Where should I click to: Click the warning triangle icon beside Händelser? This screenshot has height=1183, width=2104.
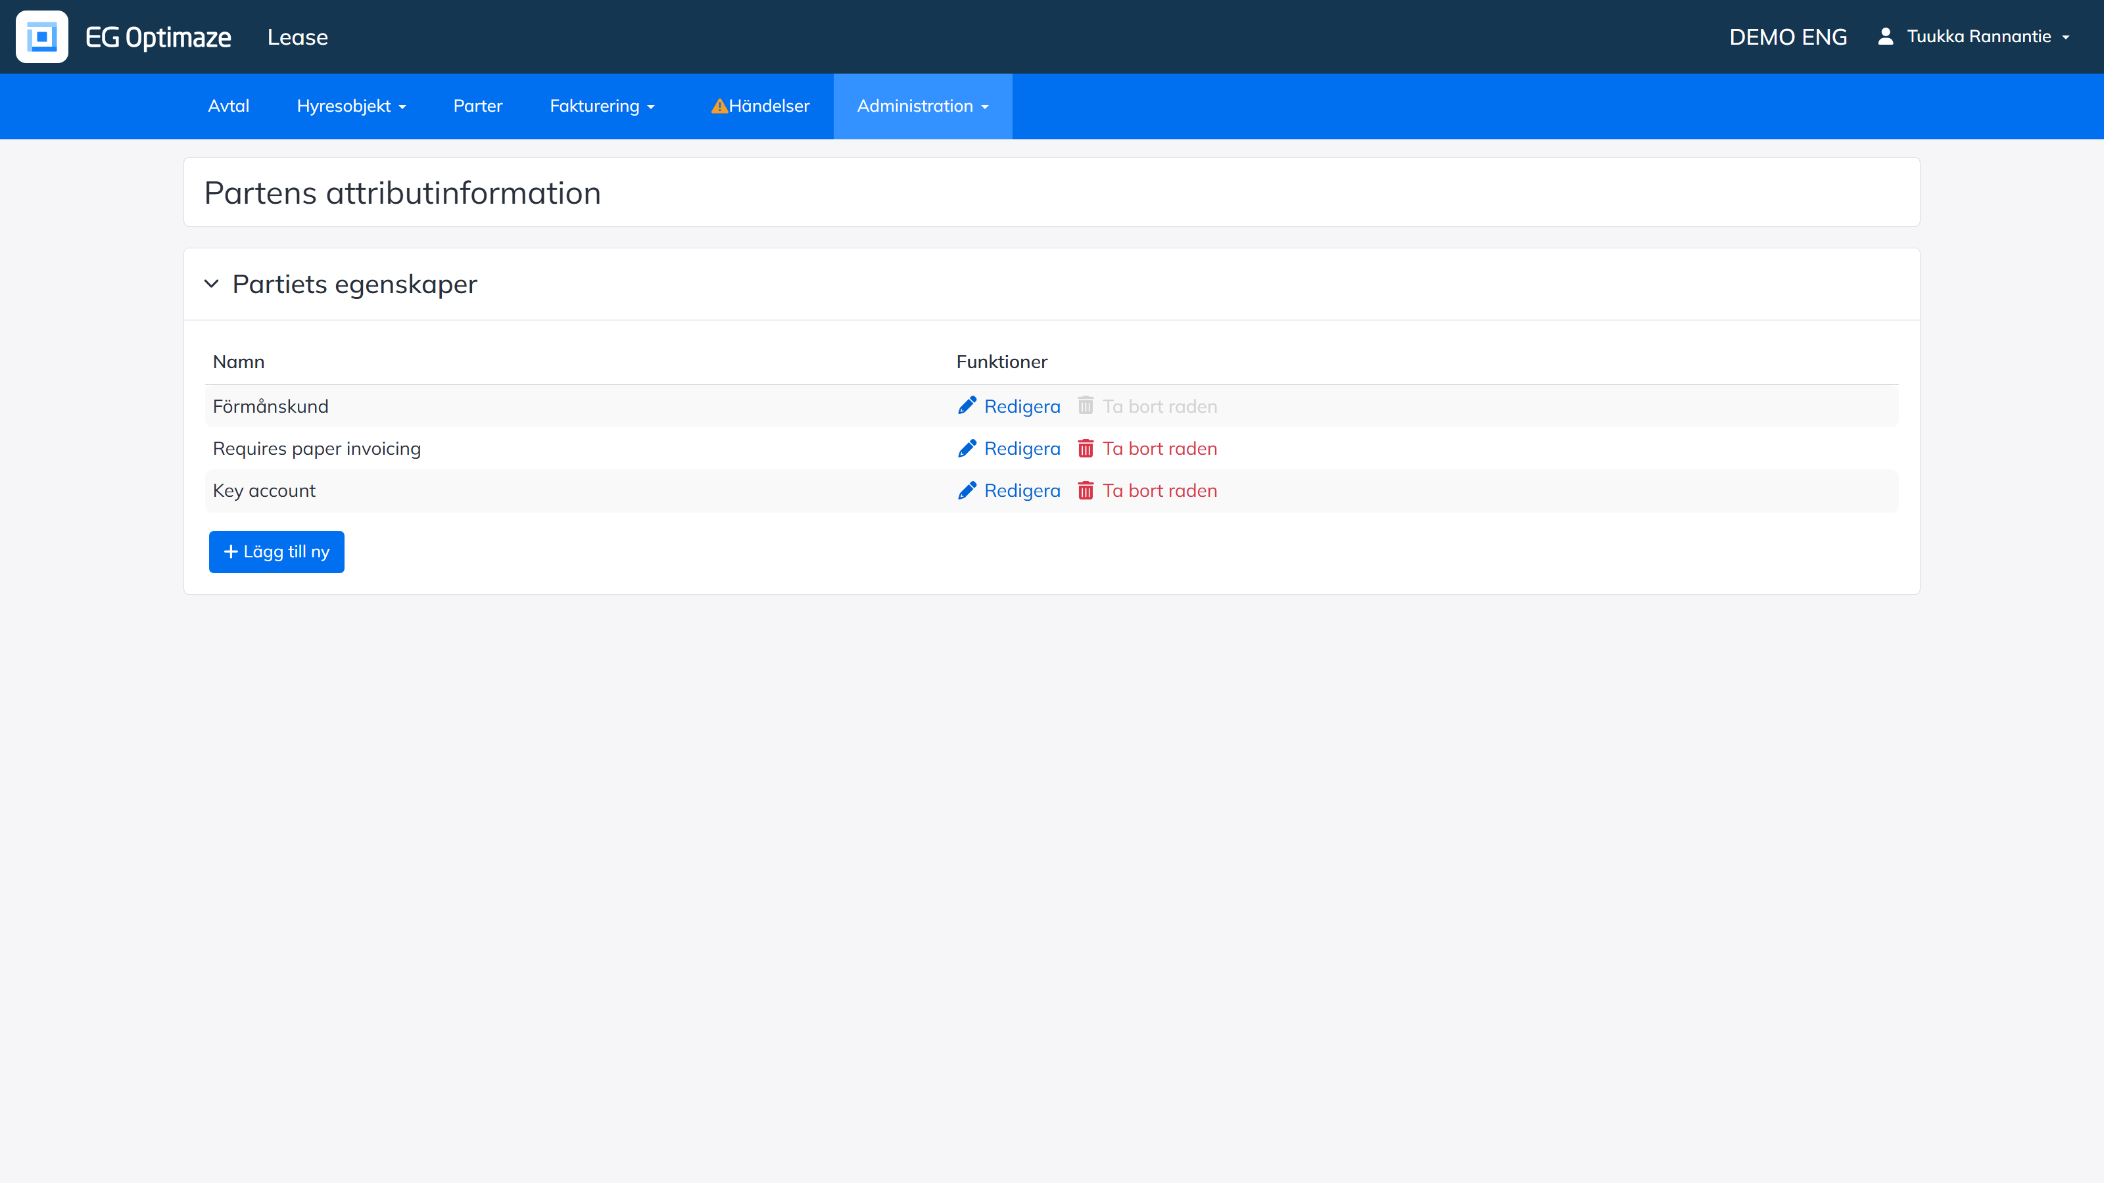[719, 106]
